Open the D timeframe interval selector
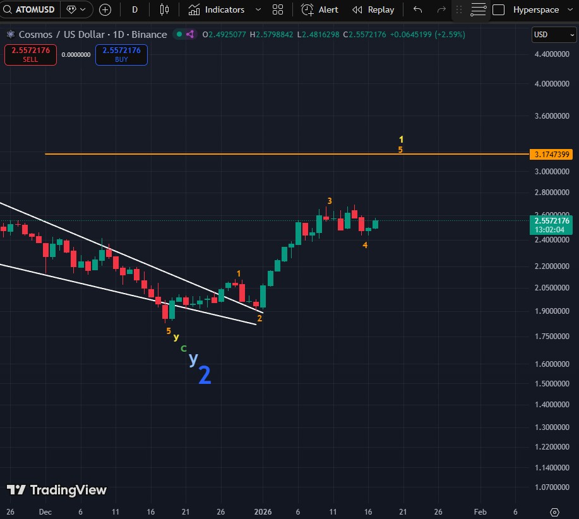The width and height of the screenshot is (579, 519). 134,9
